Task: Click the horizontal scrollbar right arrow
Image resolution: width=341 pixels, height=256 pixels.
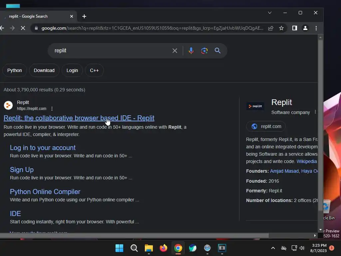Action: pos(315,235)
